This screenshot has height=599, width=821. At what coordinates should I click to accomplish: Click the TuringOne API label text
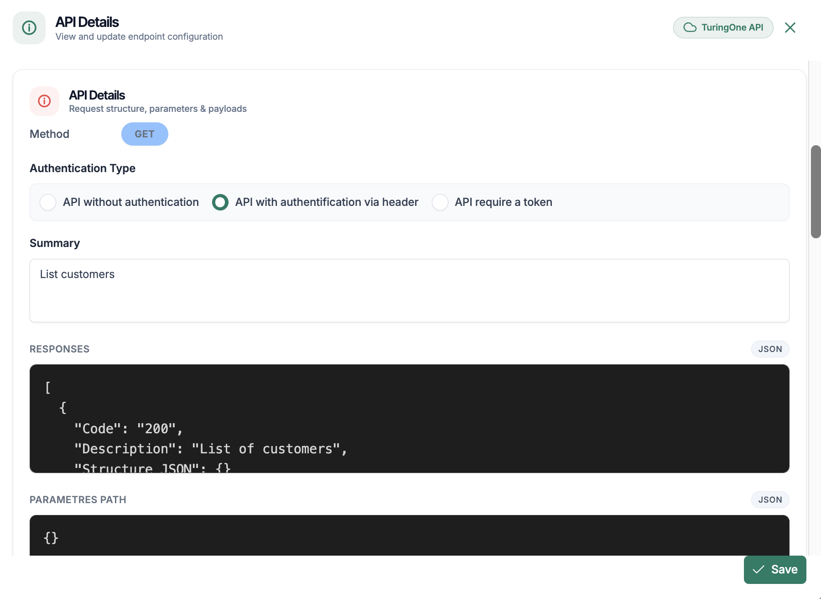732,27
